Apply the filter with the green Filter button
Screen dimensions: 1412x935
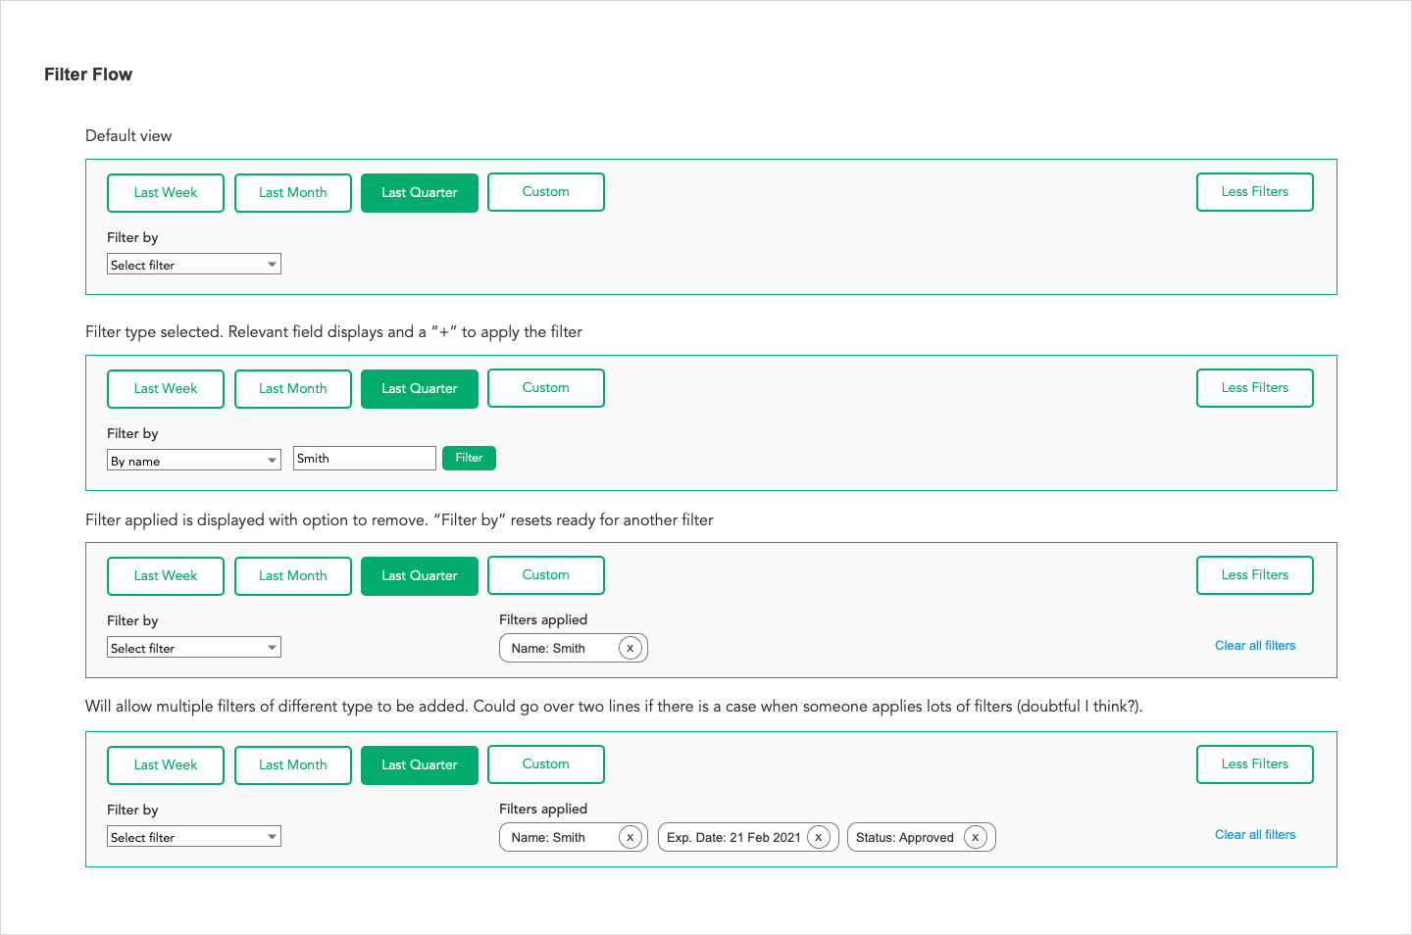(x=469, y=458)
